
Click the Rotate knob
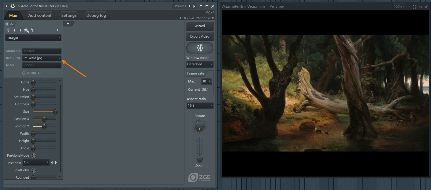[200, 126]
